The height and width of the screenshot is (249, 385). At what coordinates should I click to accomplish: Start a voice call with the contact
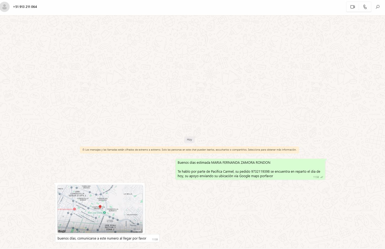point(365,7)
